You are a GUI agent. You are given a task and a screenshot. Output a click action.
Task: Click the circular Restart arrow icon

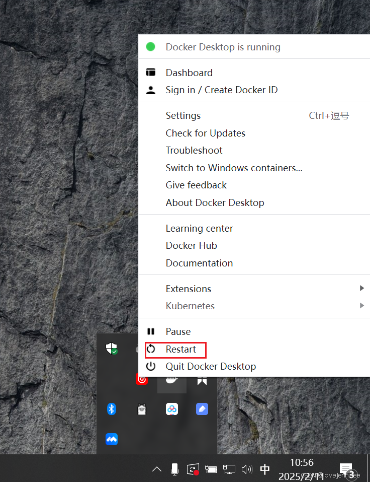coord(151,349)
